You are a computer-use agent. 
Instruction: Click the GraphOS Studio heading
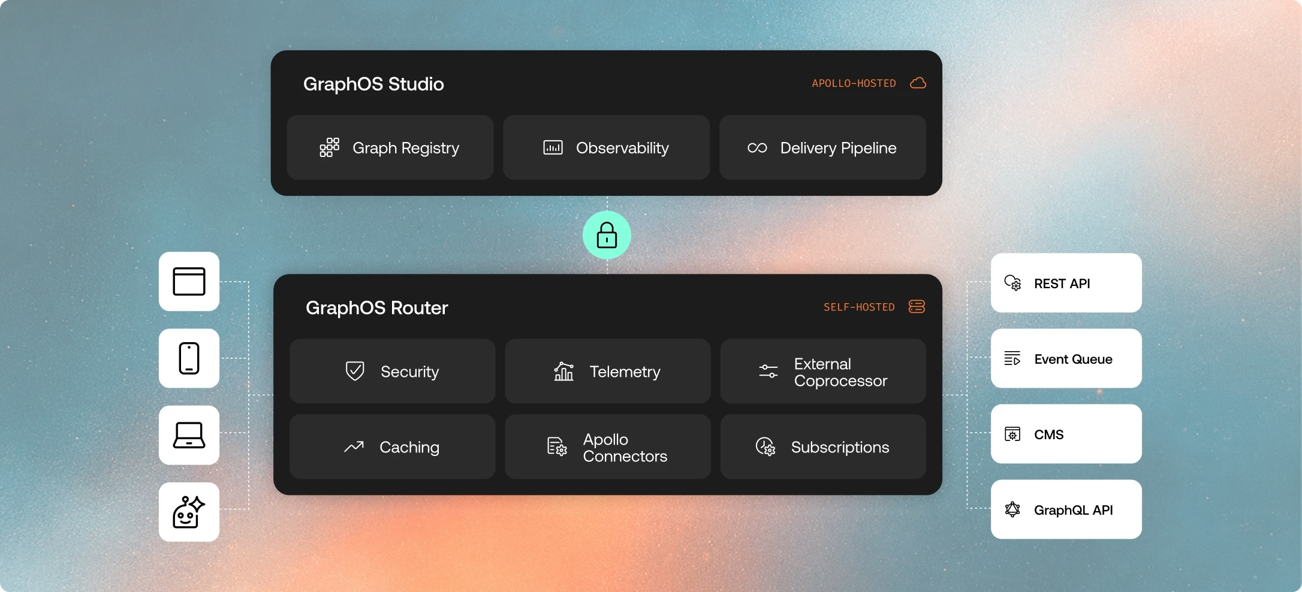click(x=373, y=84)
